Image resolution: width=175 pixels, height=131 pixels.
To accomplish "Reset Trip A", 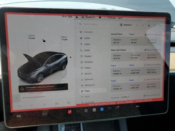I will tap(132, 65).
